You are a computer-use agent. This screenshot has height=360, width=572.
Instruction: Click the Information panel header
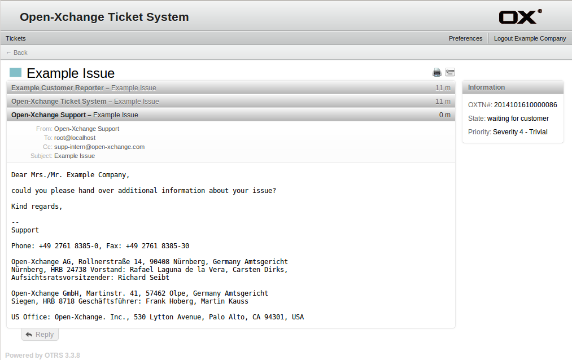[513, 87]
